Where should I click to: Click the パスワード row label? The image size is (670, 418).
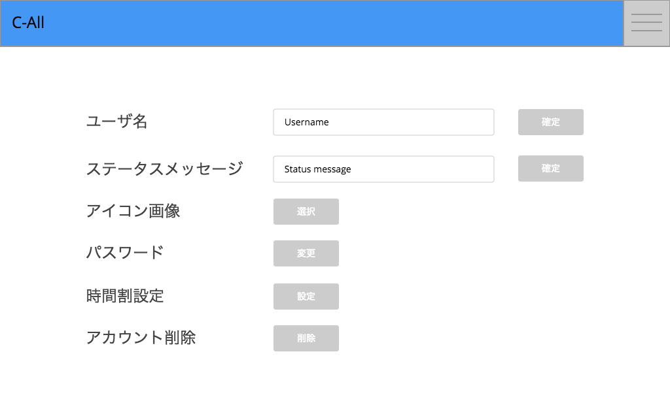(126, 253)
